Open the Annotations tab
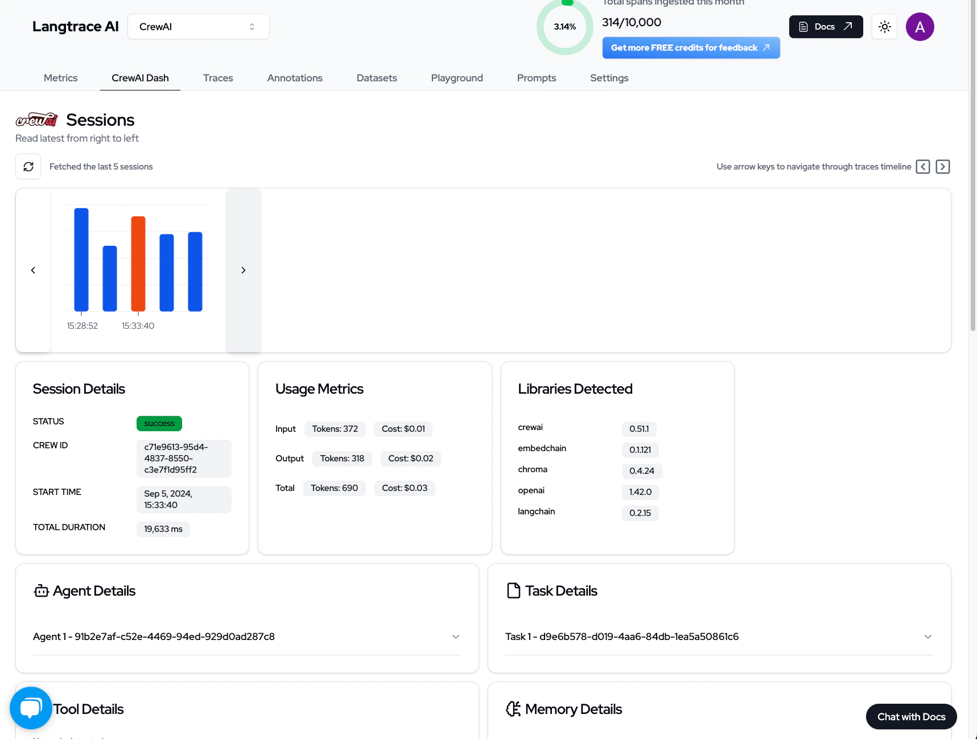 click(x=295, y=78)
